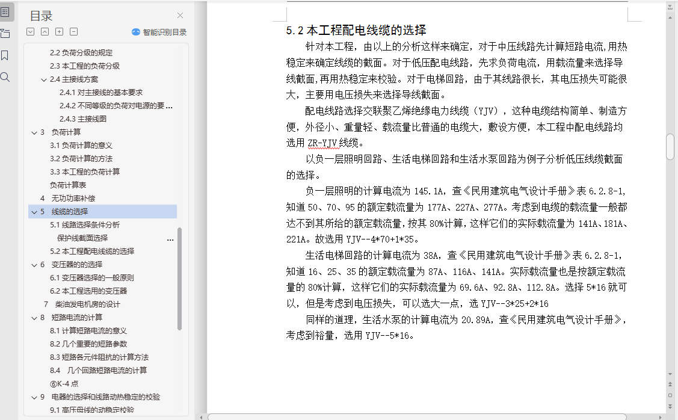Open the chapter navigation sidebar icon

[5, 33]
